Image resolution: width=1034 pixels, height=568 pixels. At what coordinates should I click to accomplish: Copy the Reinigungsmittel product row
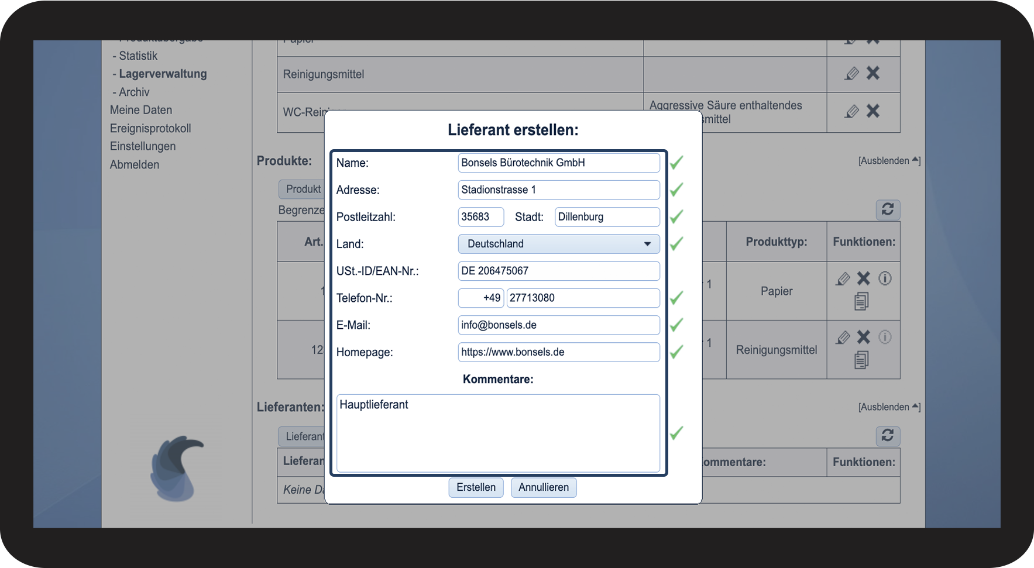[x=861, y=360]
